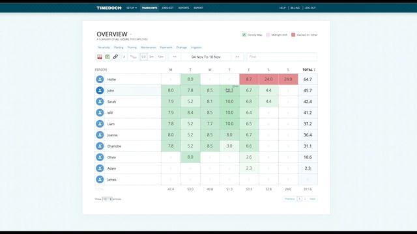Click Hollie's avatar icon

pyautogui.click(x=100, y=79)
